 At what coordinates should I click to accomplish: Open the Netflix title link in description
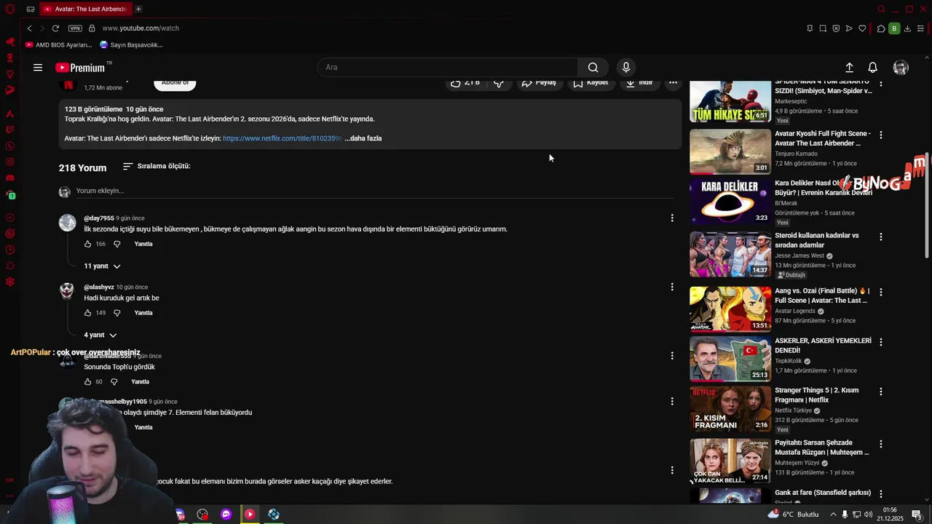pos(282,138)
